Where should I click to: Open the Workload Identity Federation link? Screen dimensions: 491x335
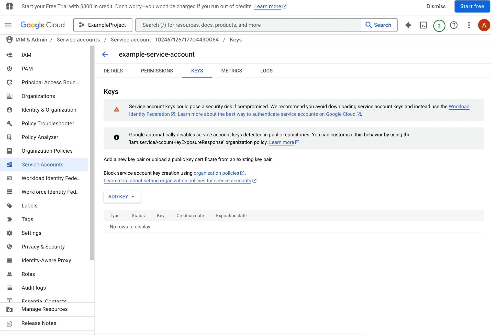click(149, 114)
